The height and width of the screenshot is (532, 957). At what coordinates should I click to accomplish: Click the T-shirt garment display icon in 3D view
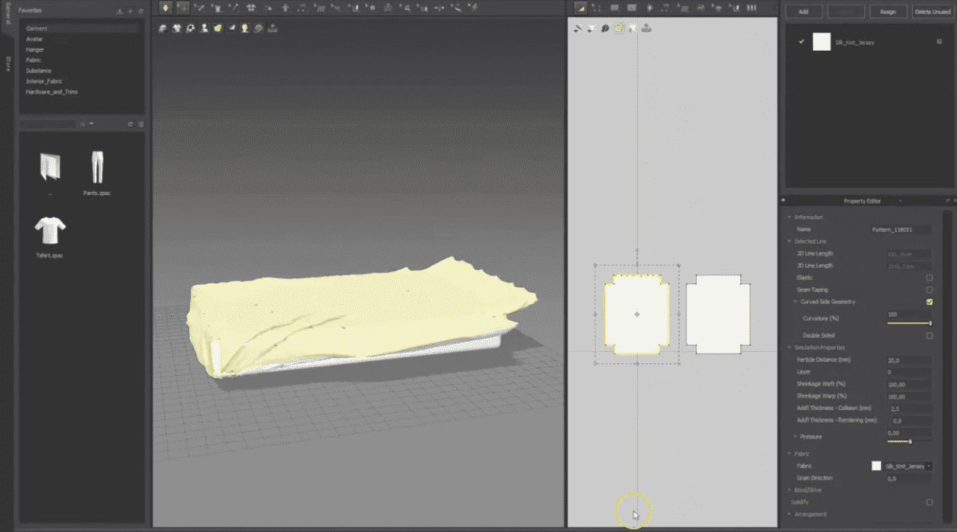tap(176, 28)
